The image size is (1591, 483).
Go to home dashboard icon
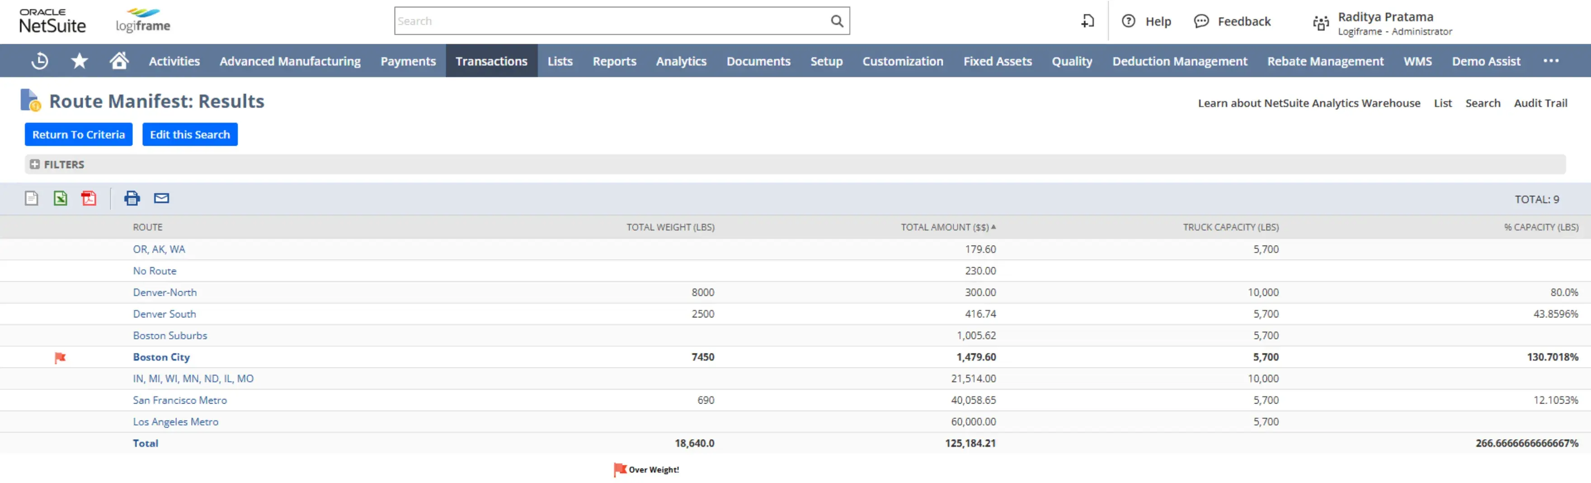click(x=118, y=60)
